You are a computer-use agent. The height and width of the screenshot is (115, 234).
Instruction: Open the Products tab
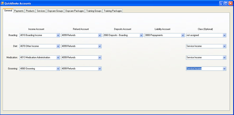click(x=30, y=11)
